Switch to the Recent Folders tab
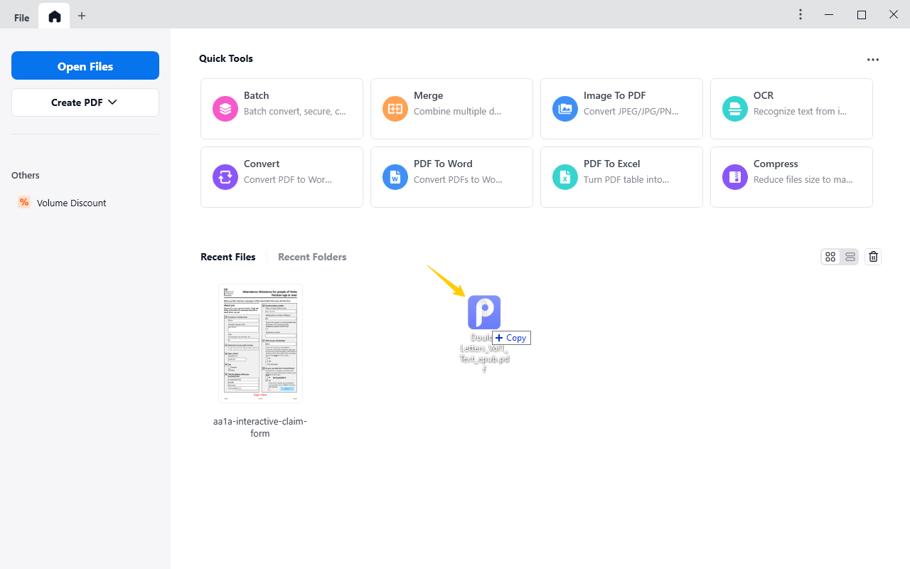Screen dimensions: 910x569 [312, 257]
